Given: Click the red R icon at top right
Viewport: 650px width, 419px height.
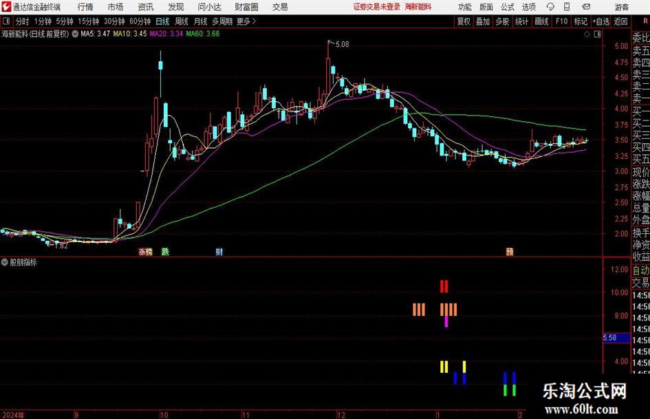Looking at the screenshot, I should tap(646, 21).
